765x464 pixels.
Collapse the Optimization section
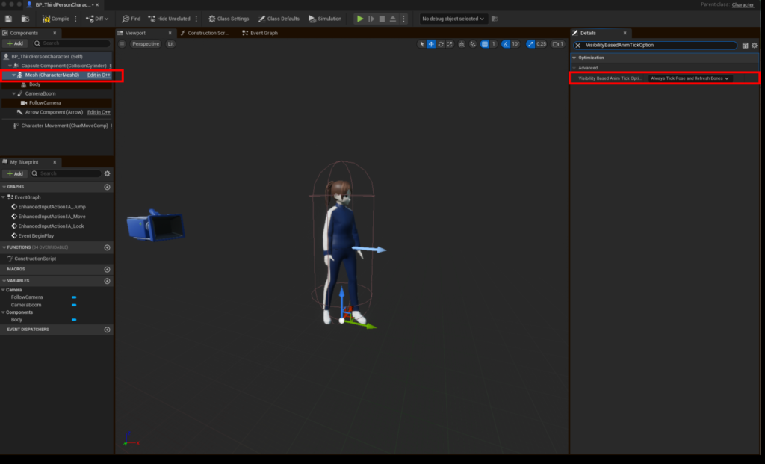pyautogui.click(x=574, y=58)
